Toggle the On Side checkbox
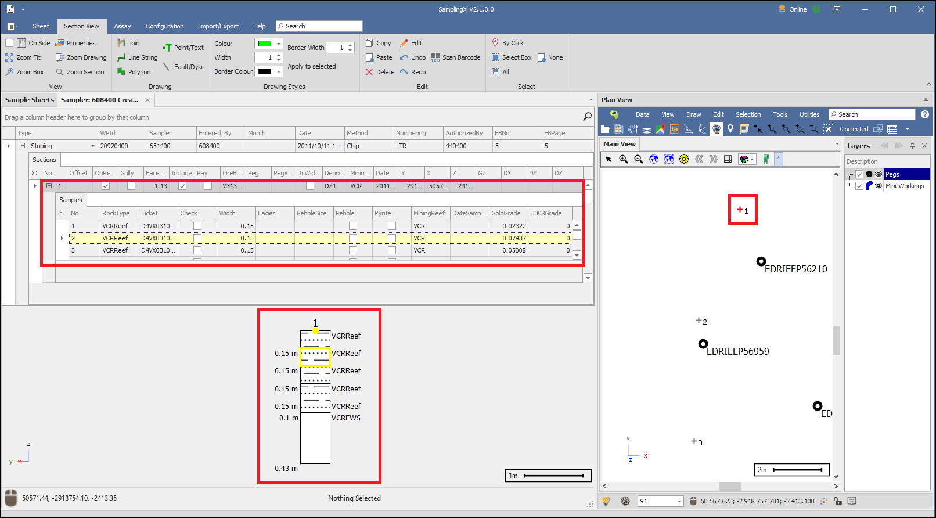This screenshot has width=936, height=518. click(x=9, y=43)
